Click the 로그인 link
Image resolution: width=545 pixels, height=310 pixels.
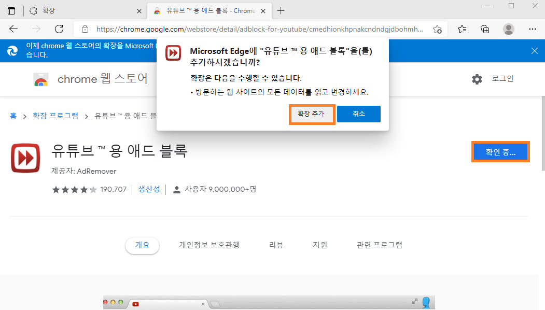coord(502,79)
